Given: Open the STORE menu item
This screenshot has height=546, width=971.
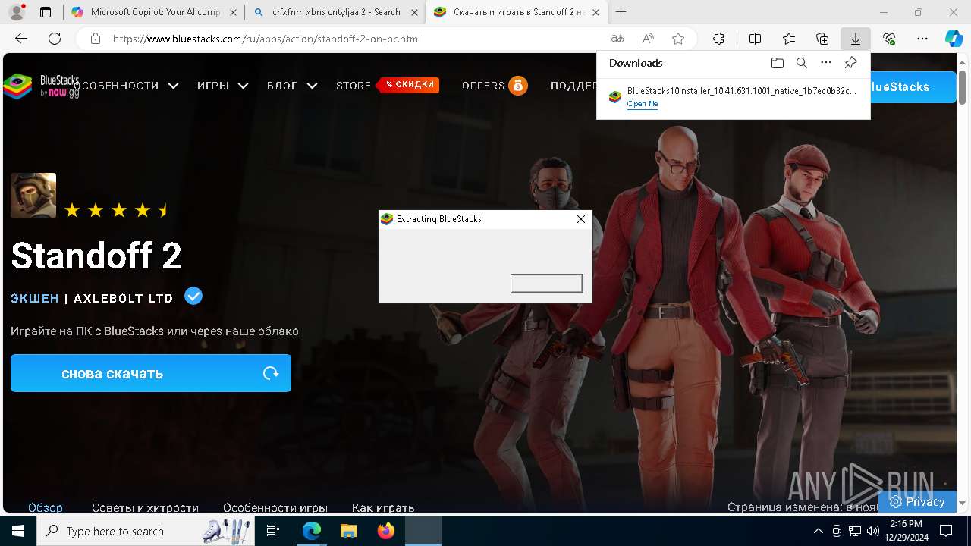Looking at the screenshot, I should pos(354,86).
